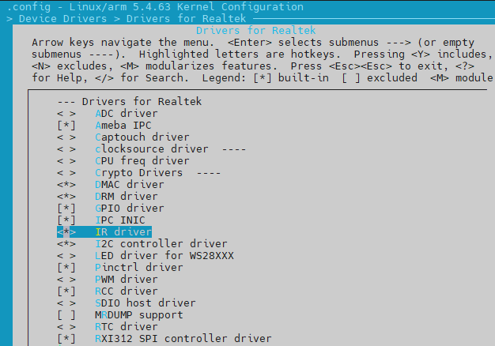Select the Captouch driver option
This screenshot has width=495, height=346.
pos(142,137)
